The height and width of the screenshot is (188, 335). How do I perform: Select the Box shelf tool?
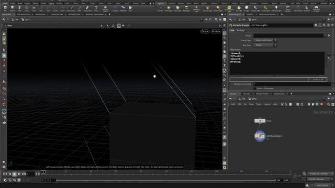coord(5,8)
